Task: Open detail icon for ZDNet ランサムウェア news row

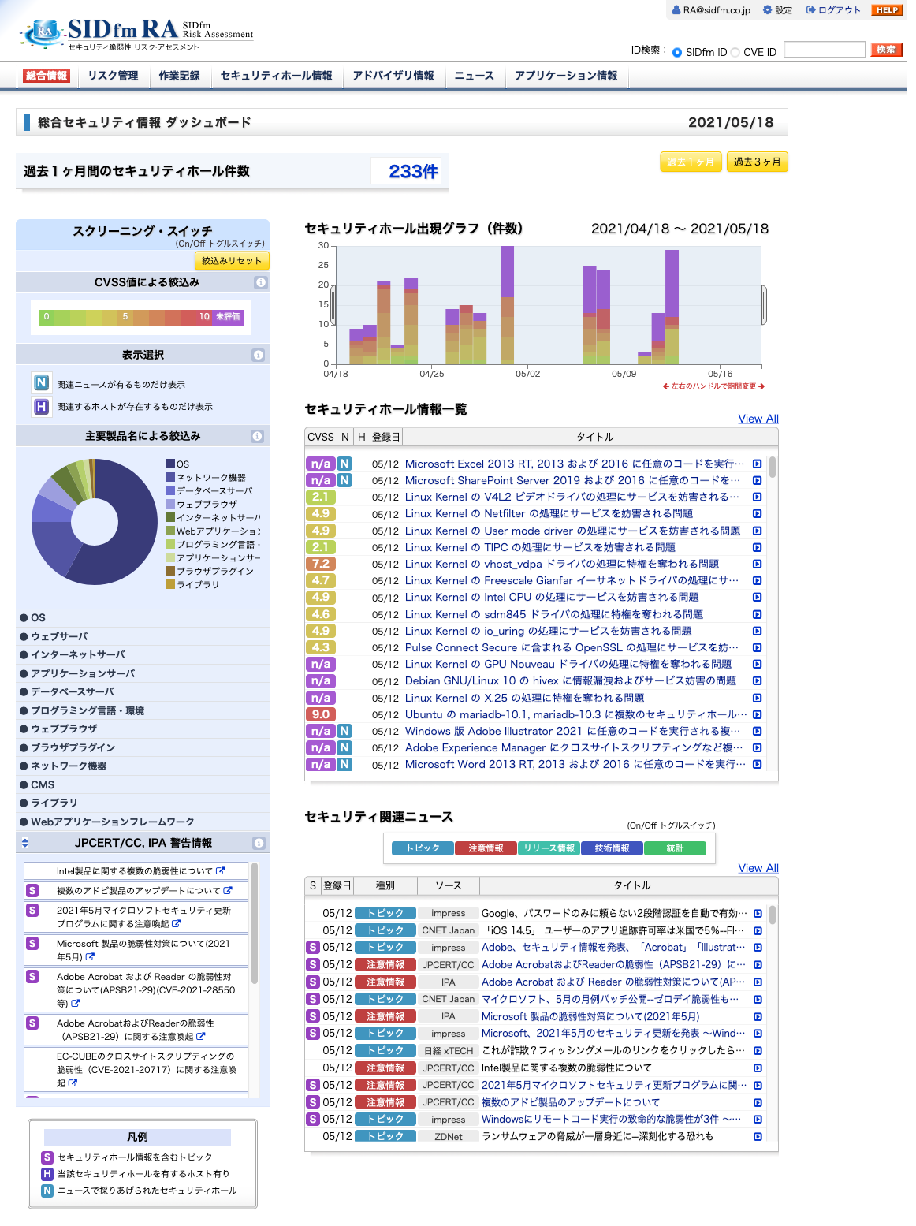Action: click(758, 1136)
